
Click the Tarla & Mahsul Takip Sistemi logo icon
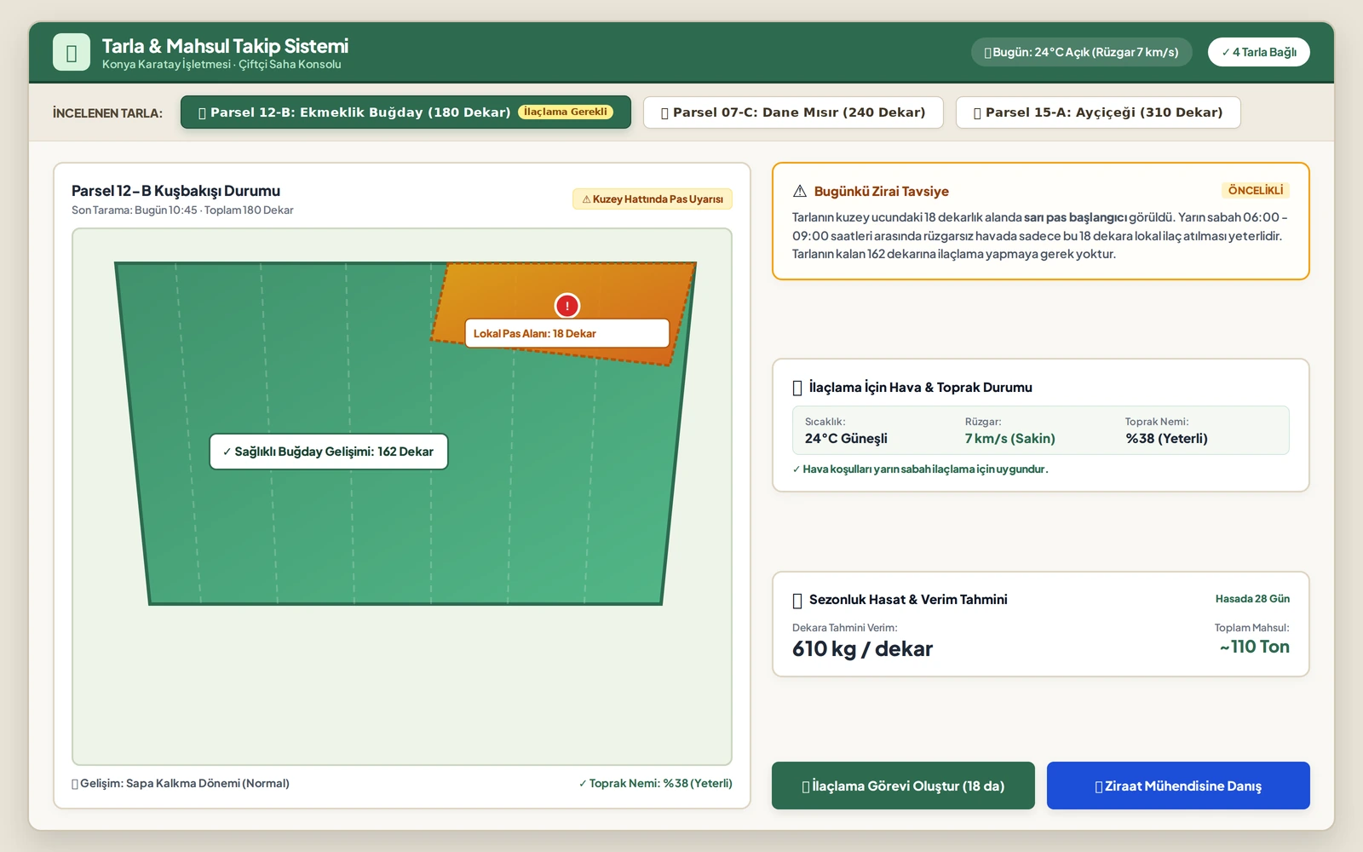tap(72, 52)
